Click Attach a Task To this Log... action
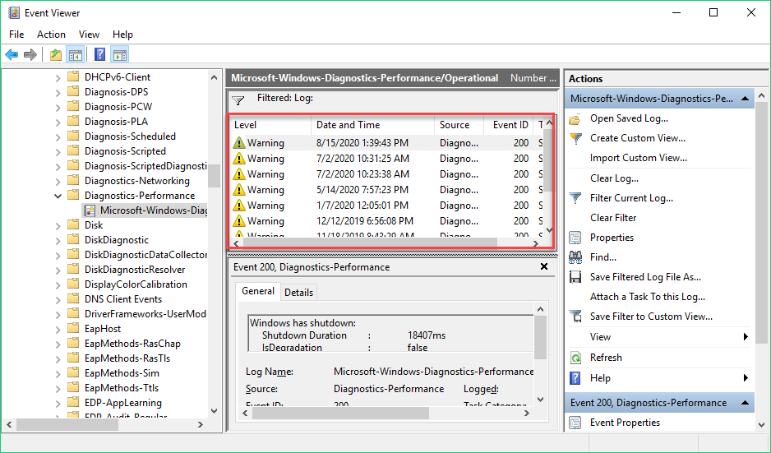Screen dimensions: 771x453 click(x=647, y=297)
